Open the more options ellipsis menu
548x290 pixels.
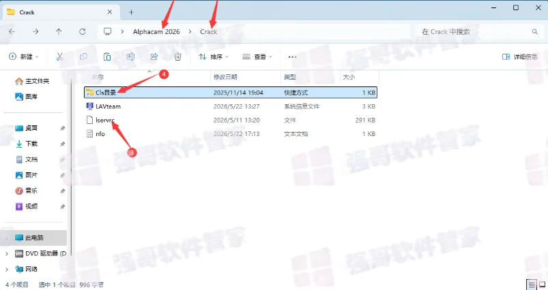292,57
